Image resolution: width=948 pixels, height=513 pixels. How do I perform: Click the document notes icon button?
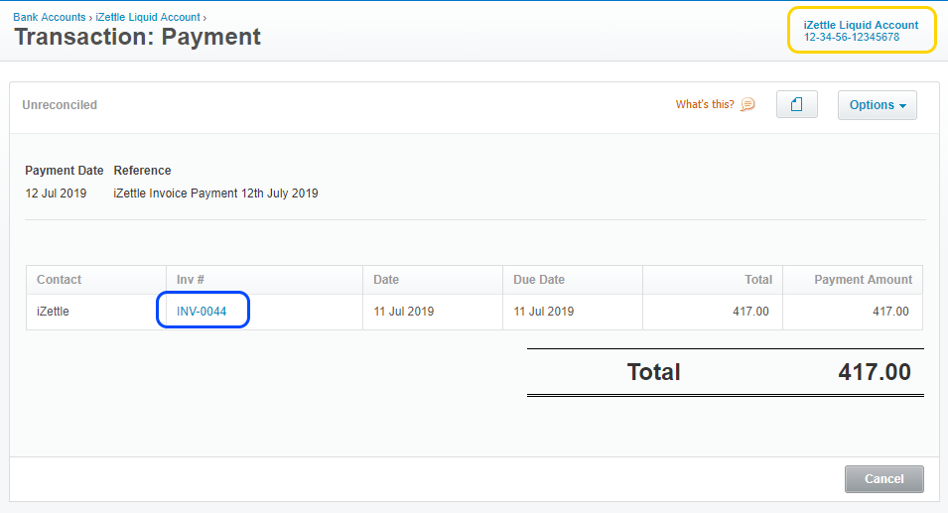[x=796, y=104]
